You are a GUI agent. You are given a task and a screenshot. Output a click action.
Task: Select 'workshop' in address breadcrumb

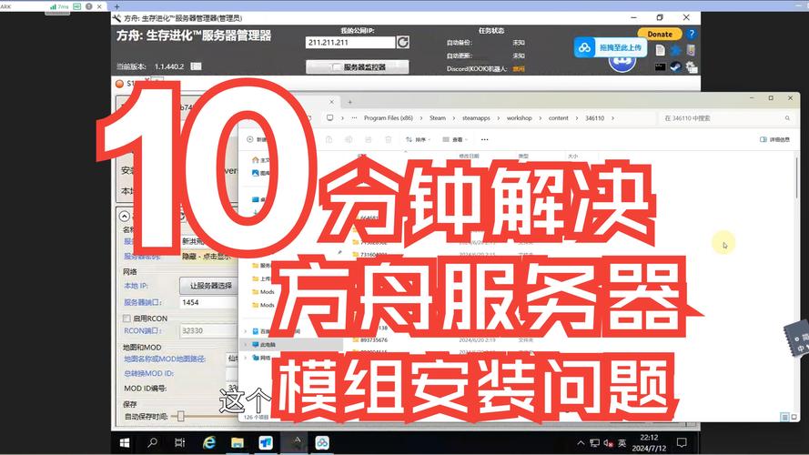(519, 118)
